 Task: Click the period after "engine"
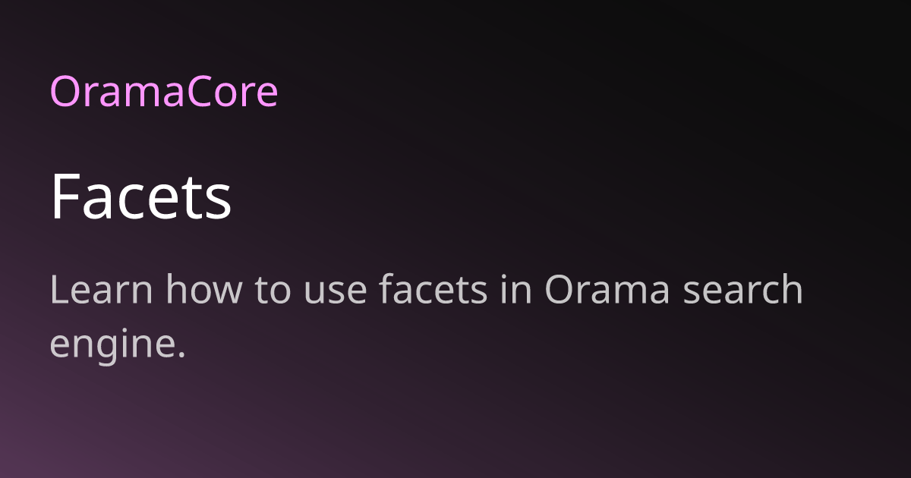181,353
